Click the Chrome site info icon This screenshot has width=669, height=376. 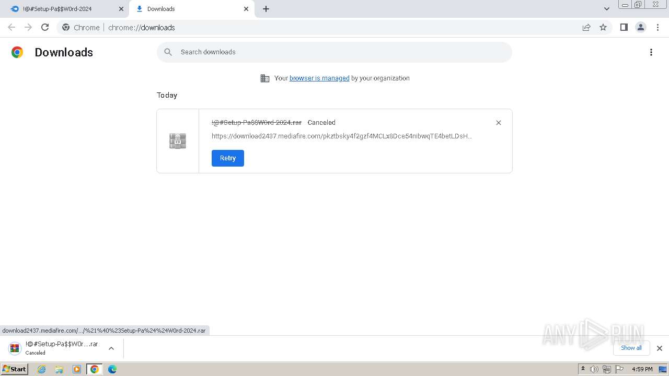66,27
